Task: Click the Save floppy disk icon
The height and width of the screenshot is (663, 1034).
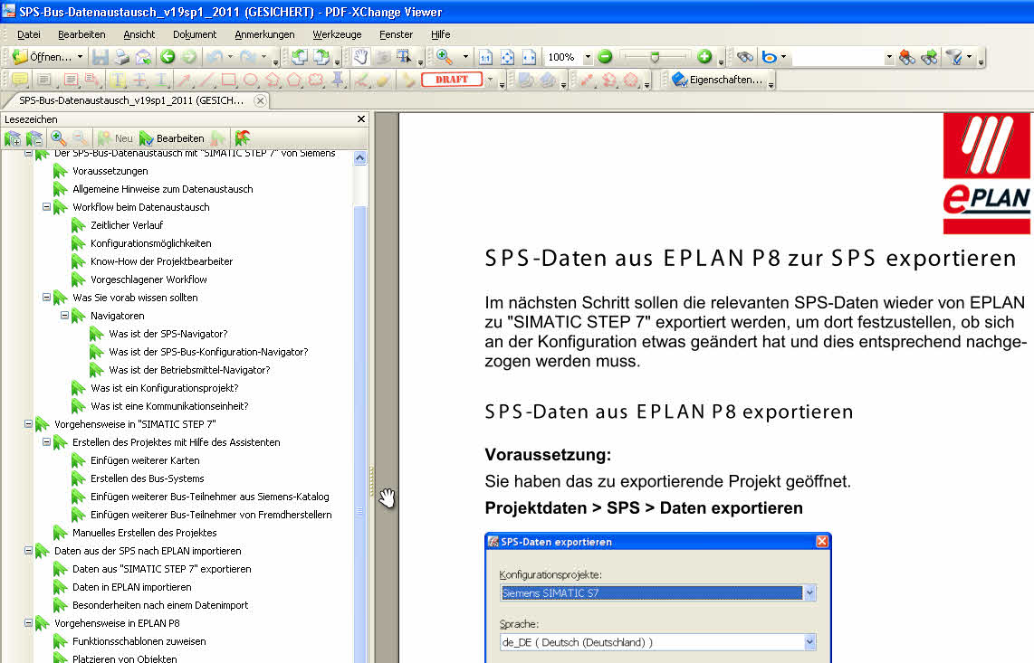Action: coord(101,57)
